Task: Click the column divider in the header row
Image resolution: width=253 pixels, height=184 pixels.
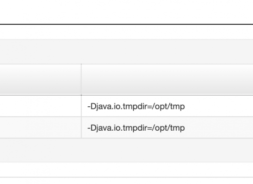Action: coord(81,80)
